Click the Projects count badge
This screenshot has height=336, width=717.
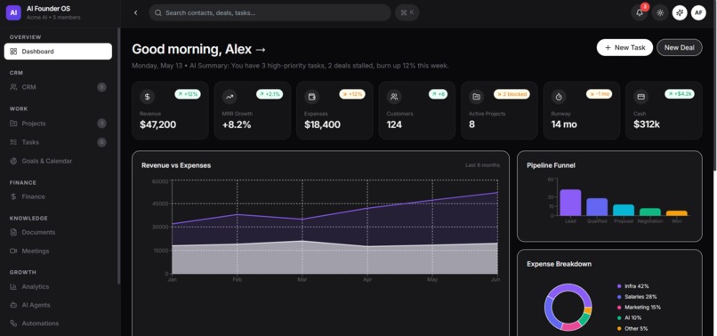pyautogui.click(x=101, y=124)
